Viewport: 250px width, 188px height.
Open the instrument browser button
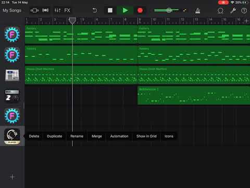pyautogui.click(x=34, y=10)
